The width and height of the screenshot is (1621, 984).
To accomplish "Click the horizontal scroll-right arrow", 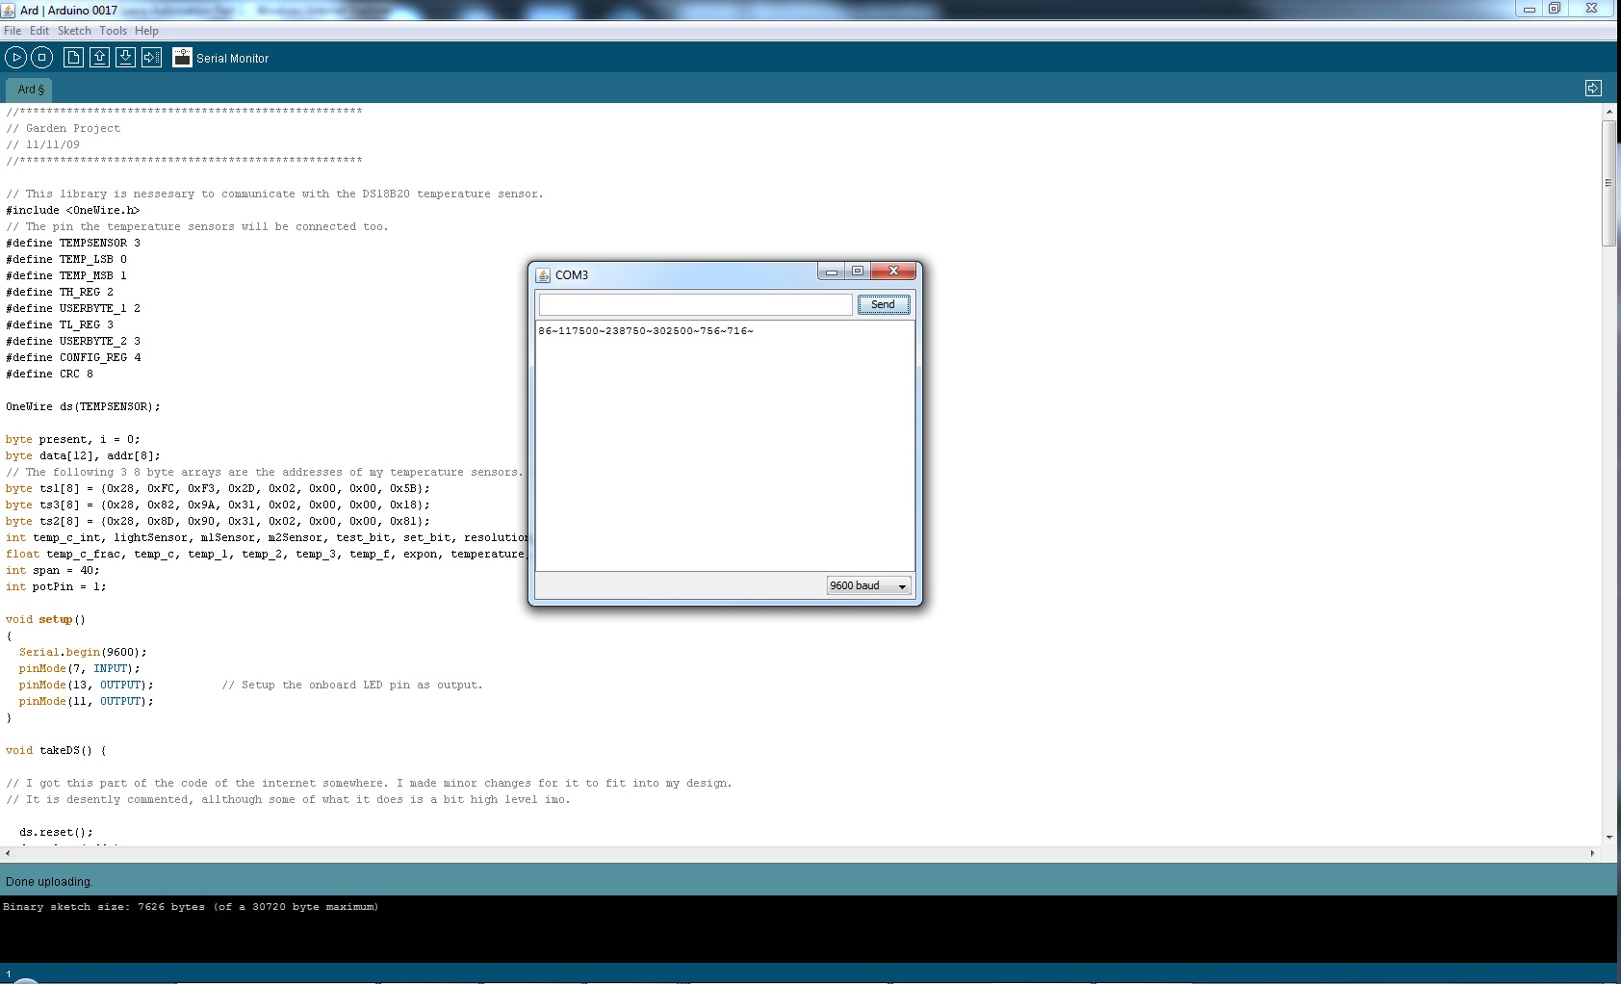I will tap(1592, 853).
